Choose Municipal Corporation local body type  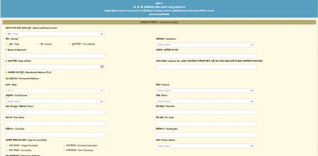coord(64,145)
